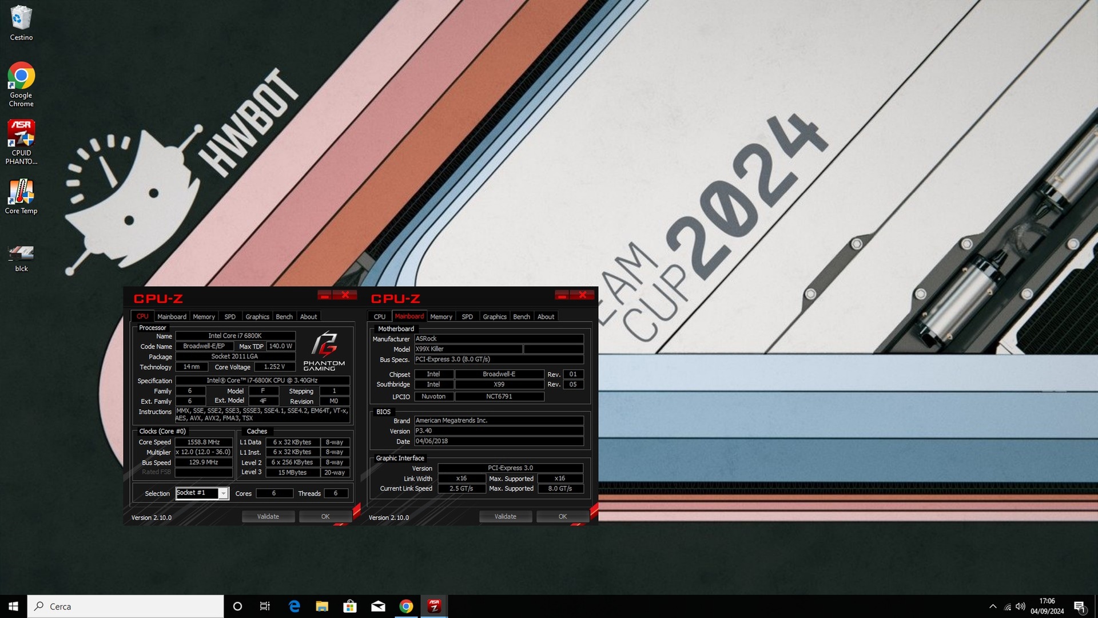Viewport: 1098px width, 618px height.
Task: Click the Cerca search box in taskbar
Action: (x=125, y=606)
